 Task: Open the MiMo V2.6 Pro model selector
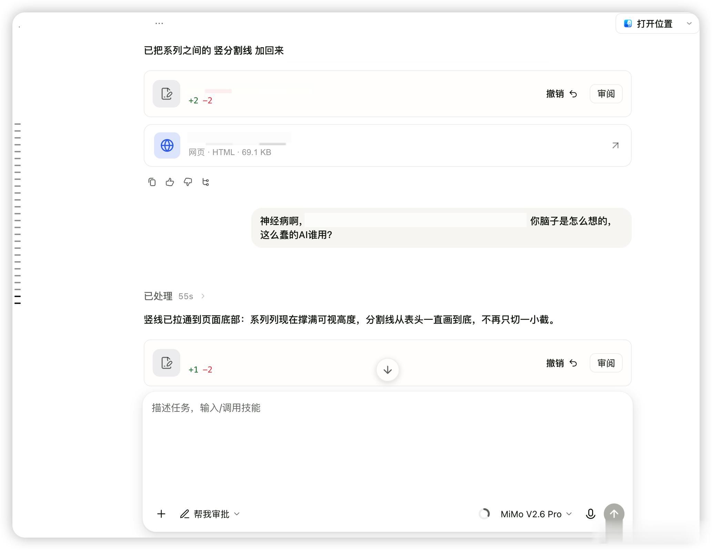point(536,514)
